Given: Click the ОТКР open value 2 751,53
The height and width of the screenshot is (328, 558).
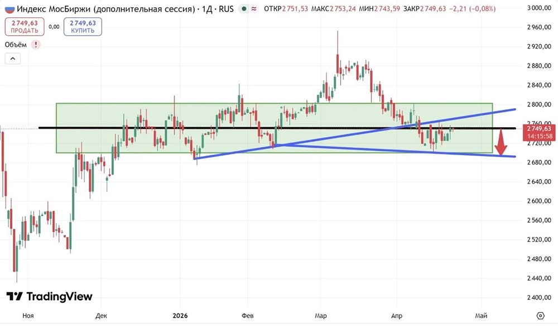Looking at the screenshot, I should pyautogui.click(x=295, y=8).
